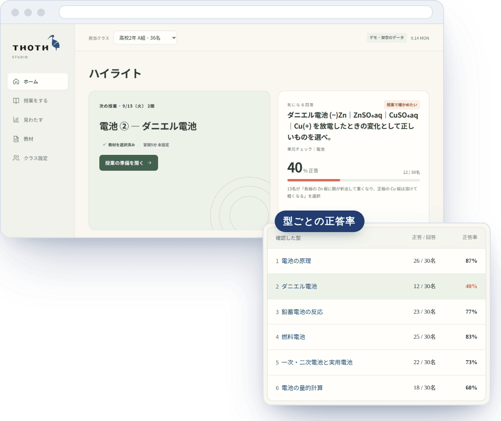Screen dimensions: 501x421
Task: Click the 22 / 30名 cell
Action: pos(424,362)
